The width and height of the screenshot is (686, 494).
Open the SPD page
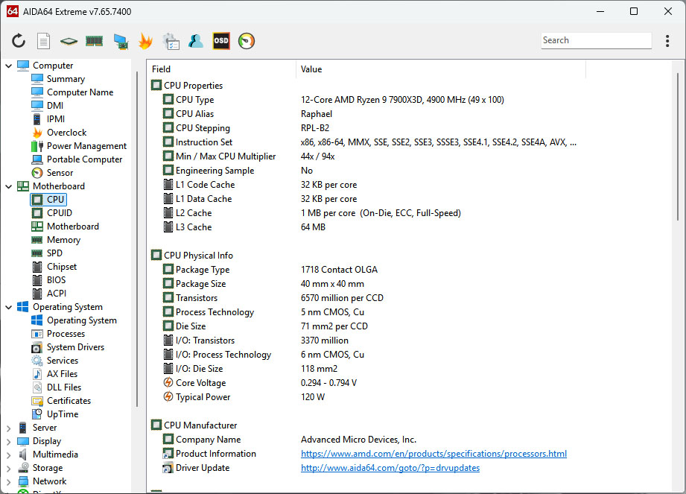coord(54,253)
